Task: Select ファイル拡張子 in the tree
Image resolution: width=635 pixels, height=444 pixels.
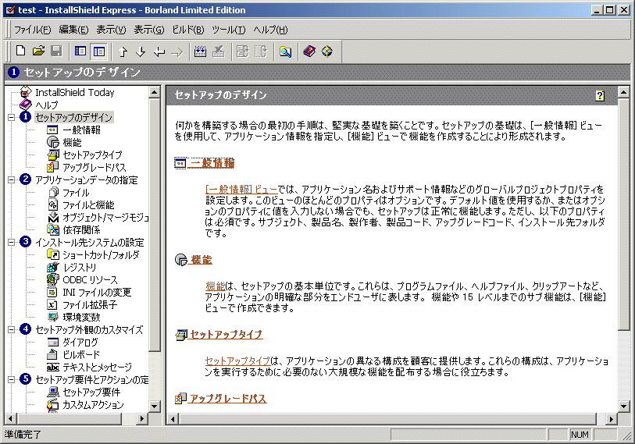Action: tap(90, 305)
